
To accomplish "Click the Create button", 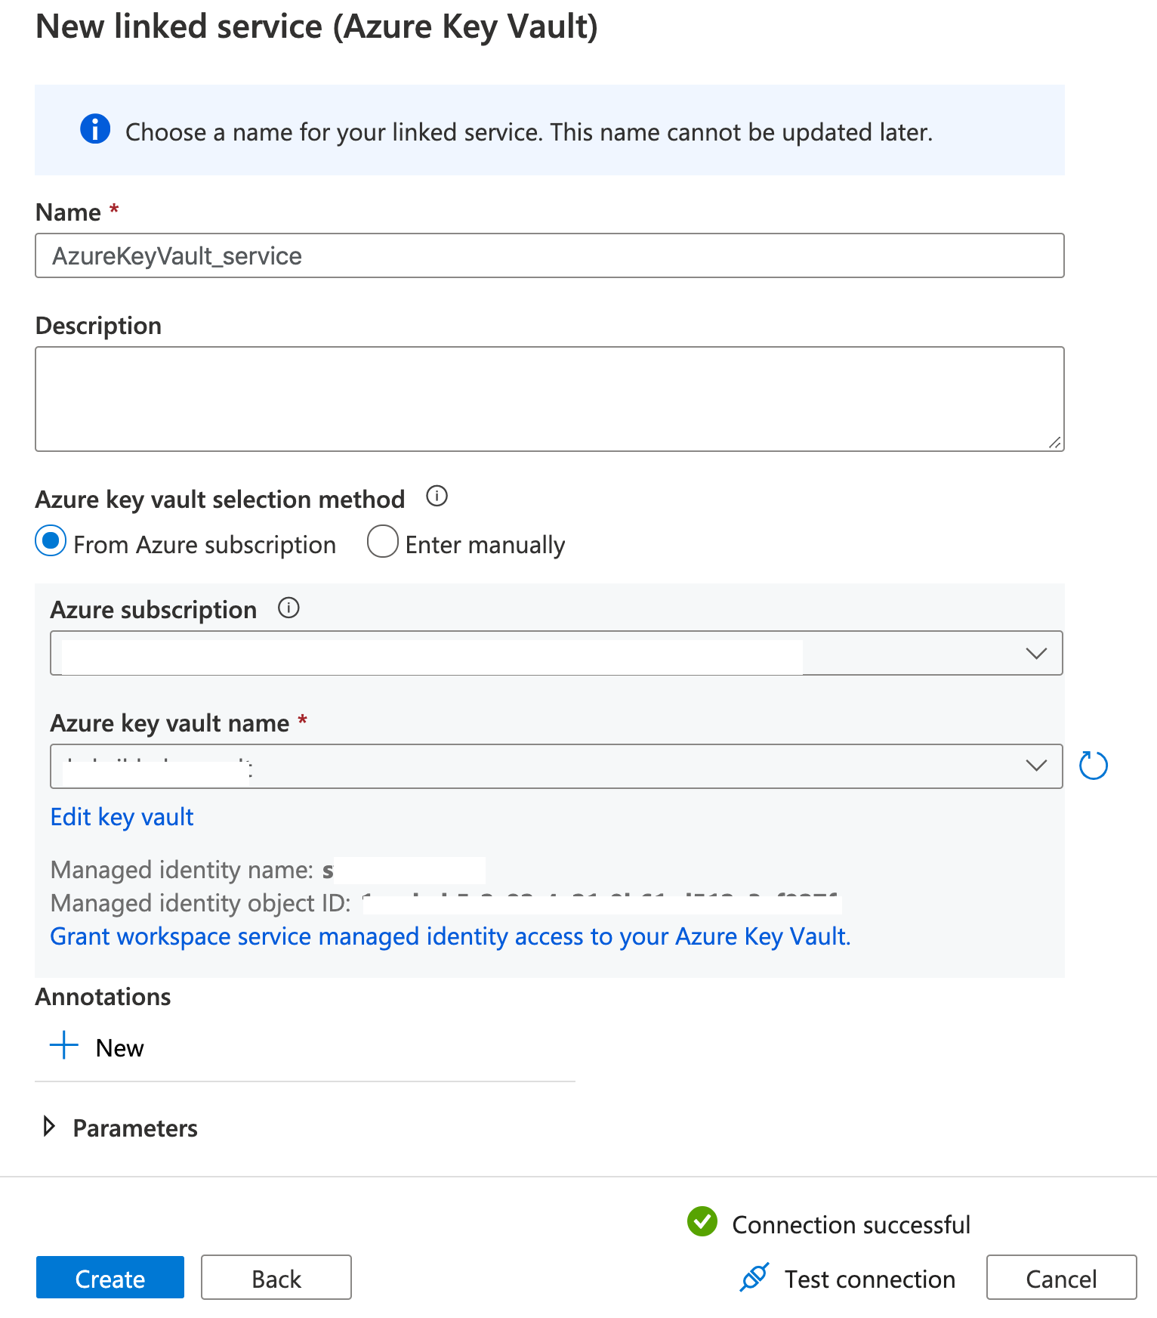I will coord(110,1278).
